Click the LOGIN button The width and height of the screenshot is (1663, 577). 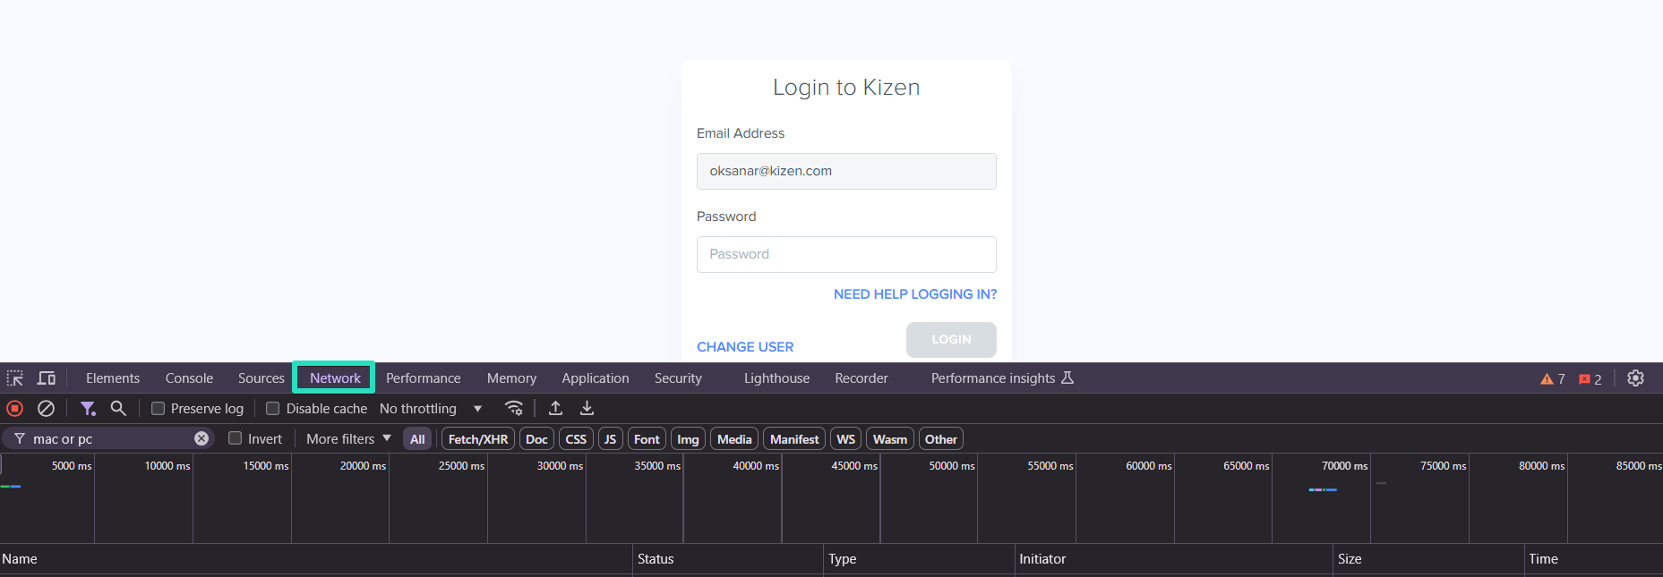[951, 340]
